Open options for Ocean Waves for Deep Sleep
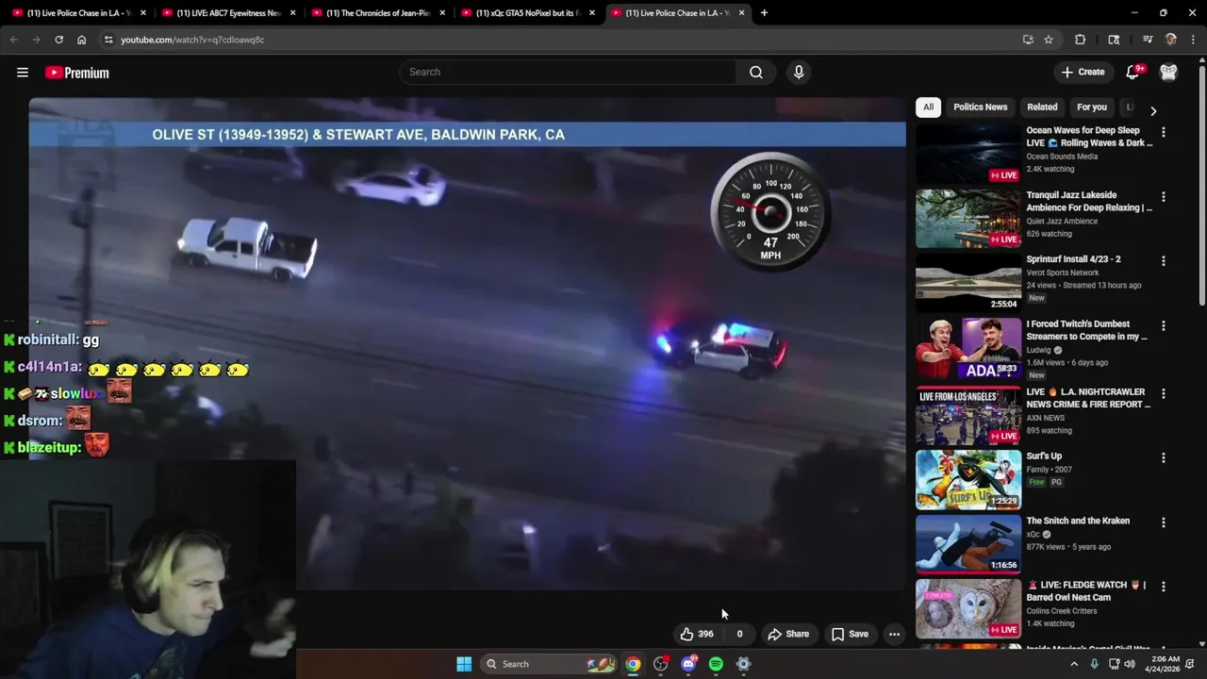This screenshot has width=1207, height=679. click(1163, 132)
